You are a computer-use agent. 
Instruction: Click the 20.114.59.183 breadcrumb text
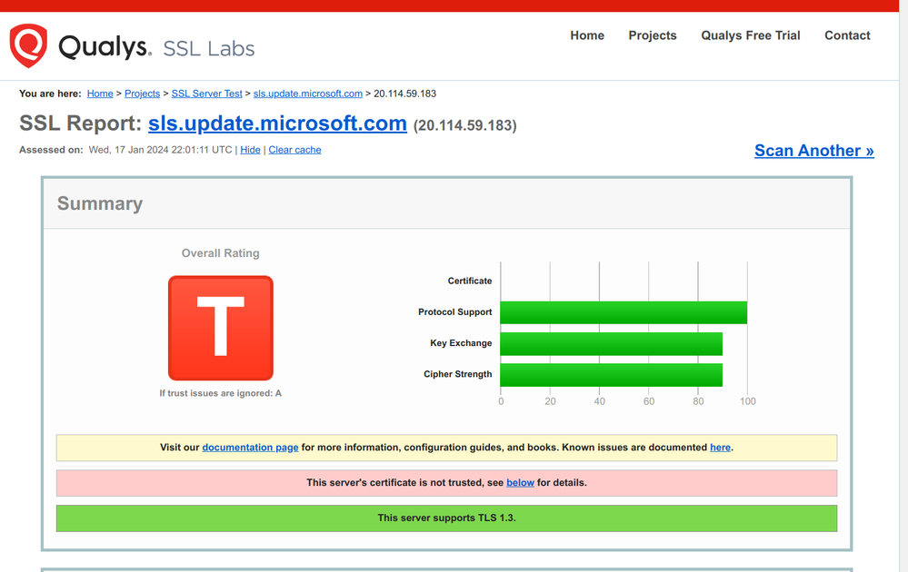click(x=404, y=94)
